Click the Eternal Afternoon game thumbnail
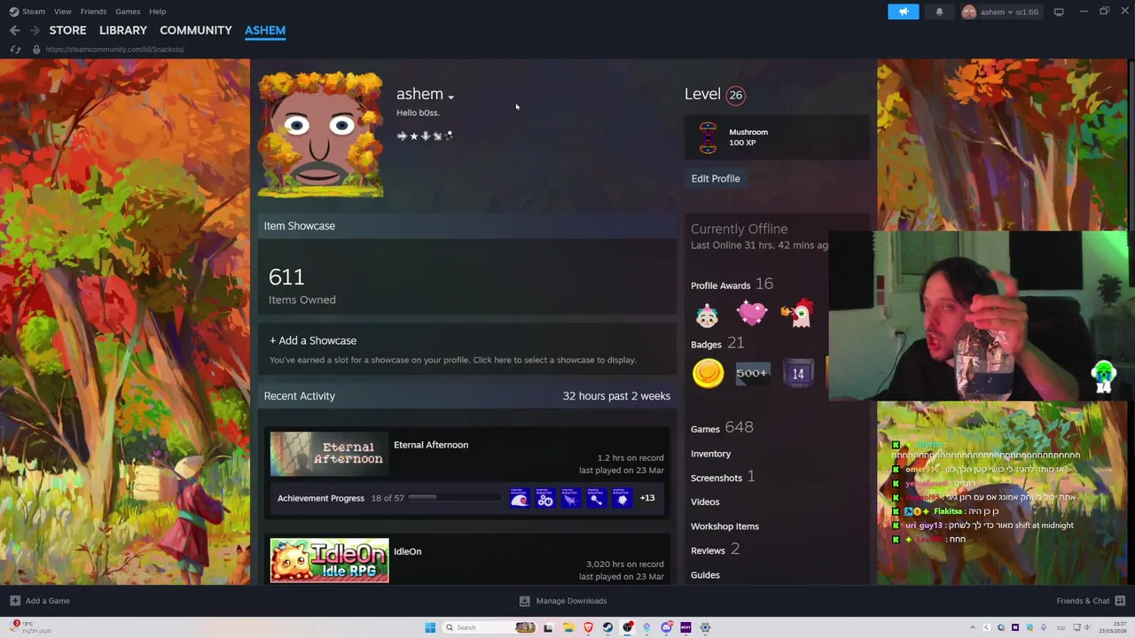Viewport: 1135px width, 638px height. tap(329, 454)
